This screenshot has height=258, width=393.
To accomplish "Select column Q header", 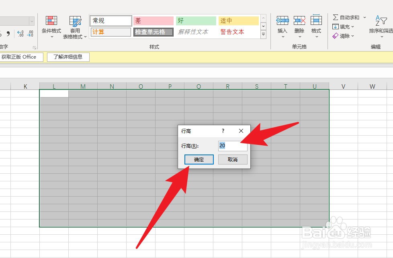I will 199,86.
